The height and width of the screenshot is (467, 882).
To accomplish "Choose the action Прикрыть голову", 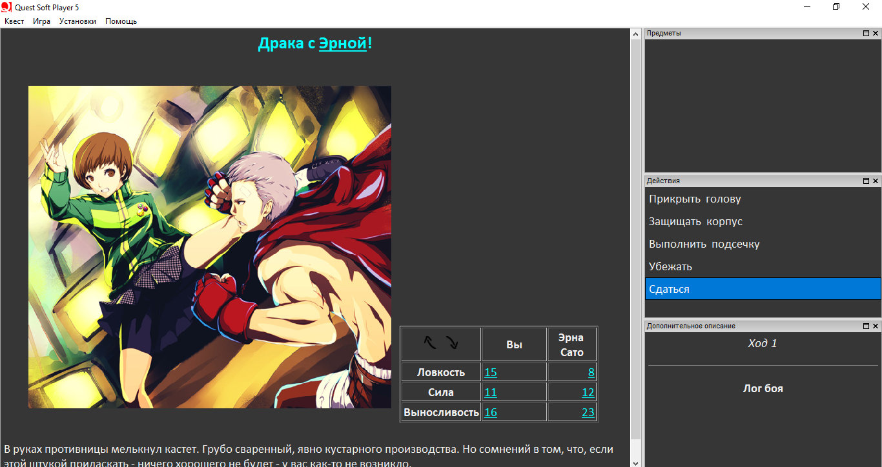I will pos(695,199).
